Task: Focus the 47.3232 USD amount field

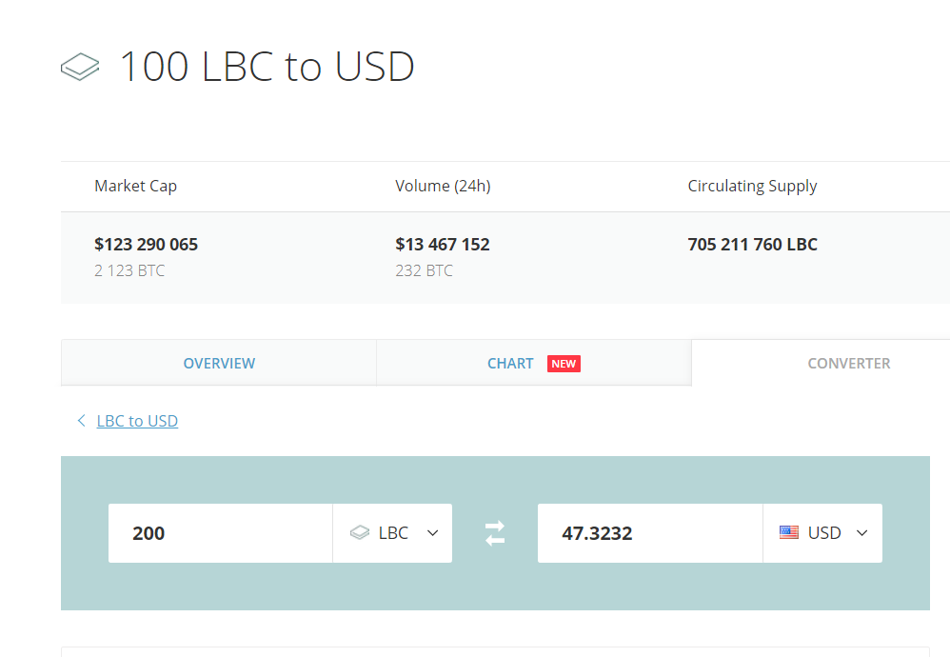Action: tap(650, 533)
